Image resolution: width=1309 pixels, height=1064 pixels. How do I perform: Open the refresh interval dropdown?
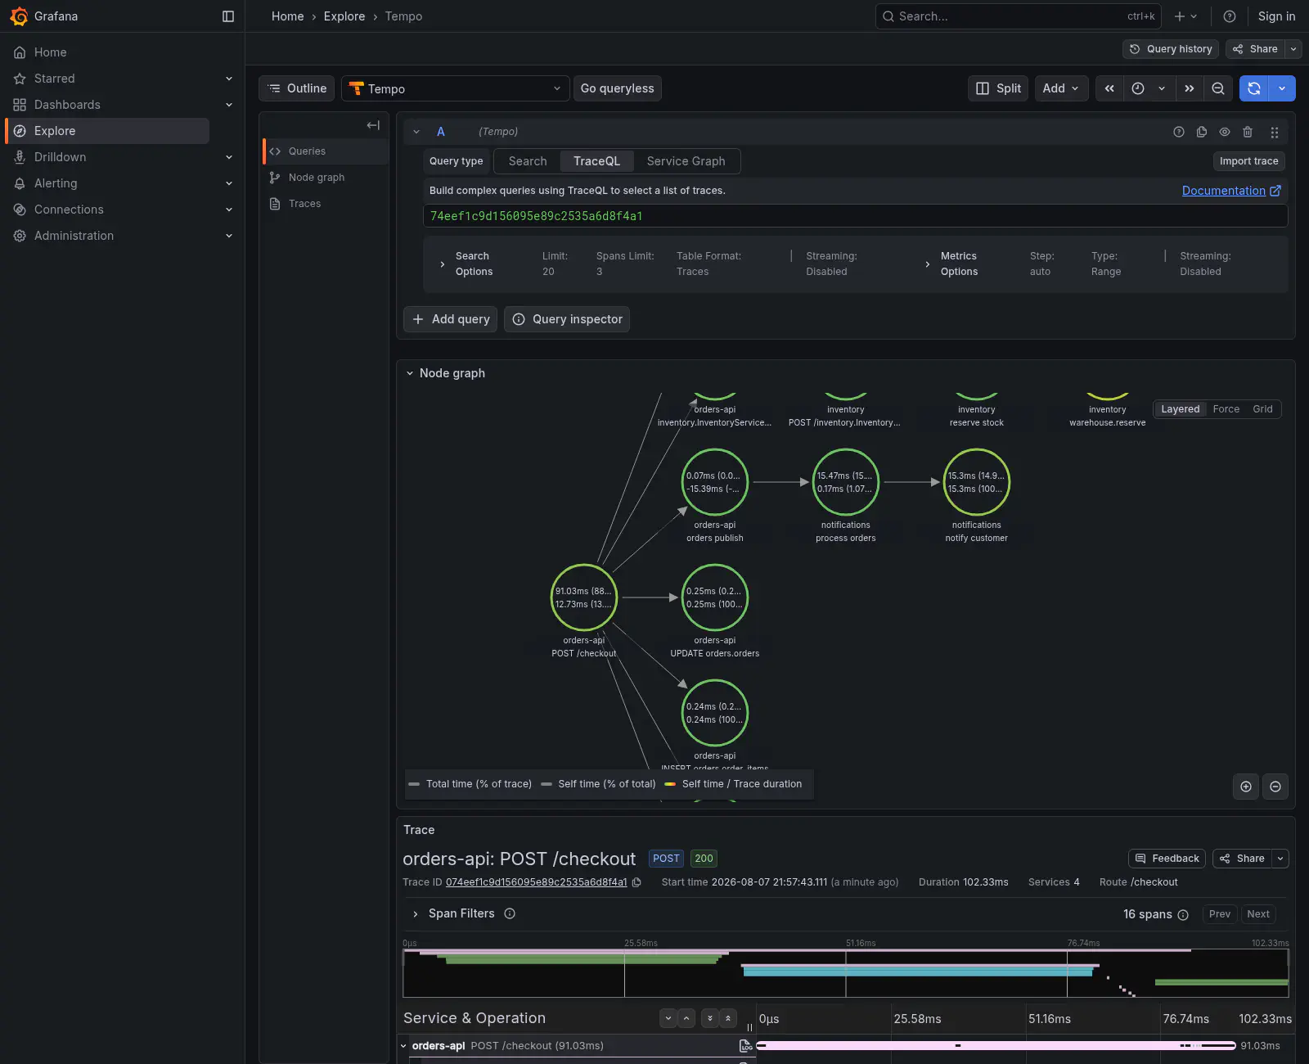coord(1282,88)
